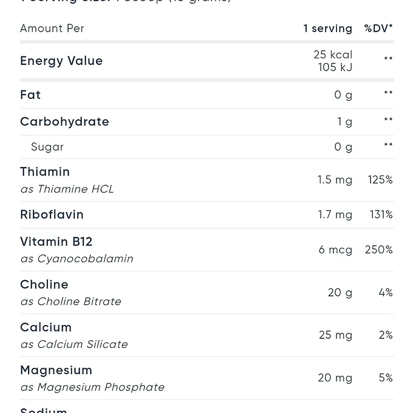This screenshot has height=413, width=413.
Task: Click the "as Calcium Silicate" subtext
Action: point(74,344)
